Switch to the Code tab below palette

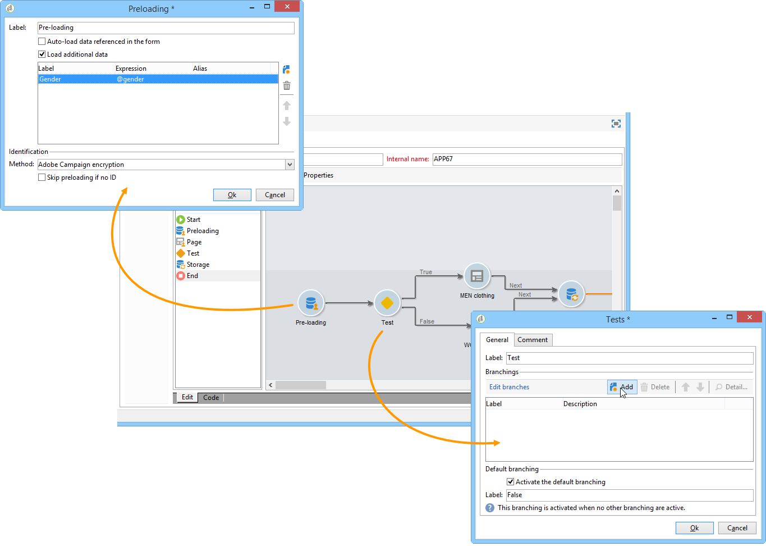coord(211,398)
